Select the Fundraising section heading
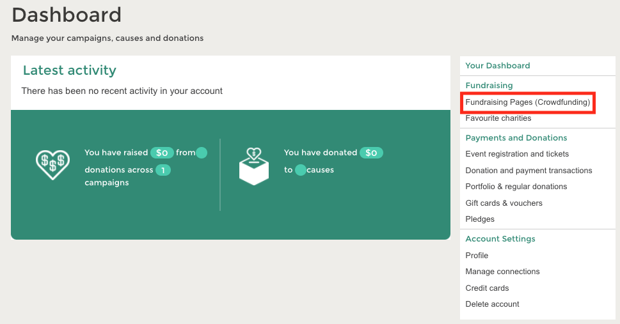 pos(489,86)
